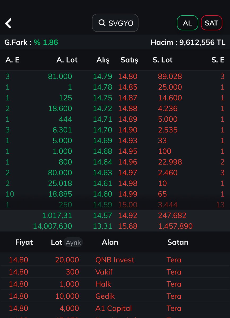Select bid lot 6.301
230x318 pixels.
[62, 130]
